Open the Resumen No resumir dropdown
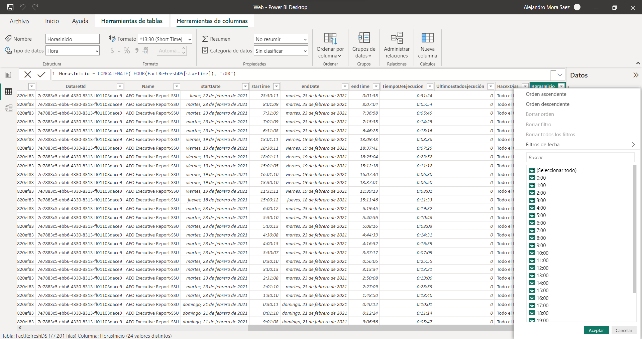Screen dimensions: 642x339 pyautogui.click(x=281, y=39)
